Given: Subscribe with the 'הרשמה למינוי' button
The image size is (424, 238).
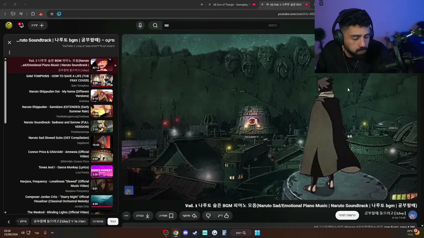Looking at the screenshot, I should pyautogui.click(x=347, y=215).
